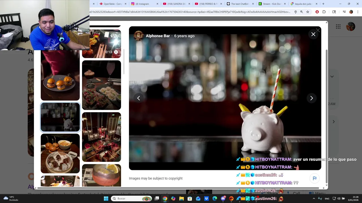Screen dimensions: 362x203
Task: Select the mini burgers plate thumbnail
Action: 60,75
